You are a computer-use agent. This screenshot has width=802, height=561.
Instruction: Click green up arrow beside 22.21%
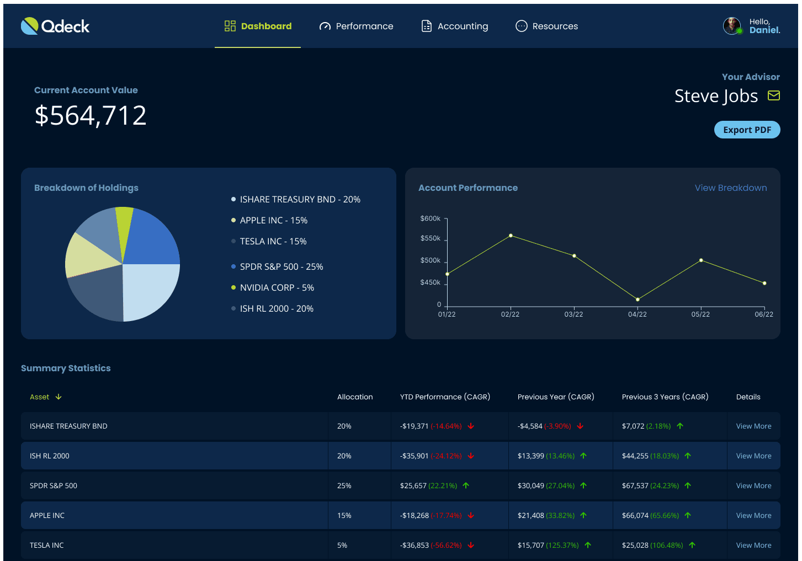[x=466, y=485]
